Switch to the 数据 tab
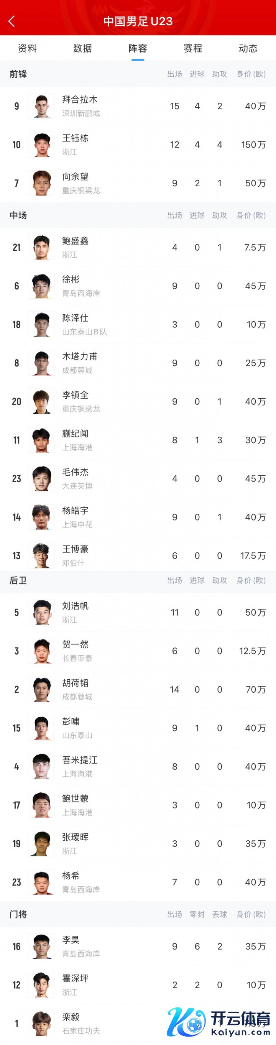 [82, 48]
